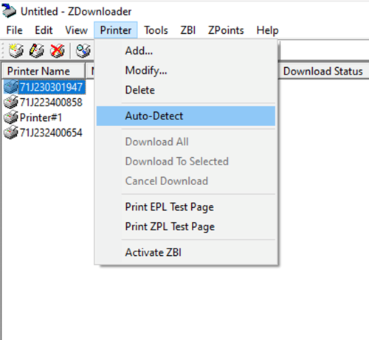Choose Add... from the Printer menu
Viewport: 369px width, 340px height.
(186, 51)
